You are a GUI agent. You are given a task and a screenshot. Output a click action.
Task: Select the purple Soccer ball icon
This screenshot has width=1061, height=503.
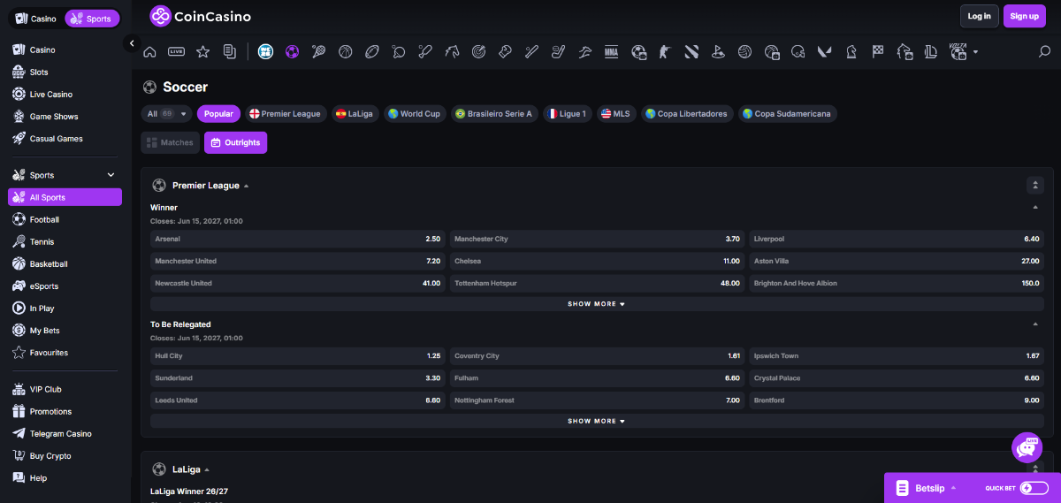tap(292, 52)
